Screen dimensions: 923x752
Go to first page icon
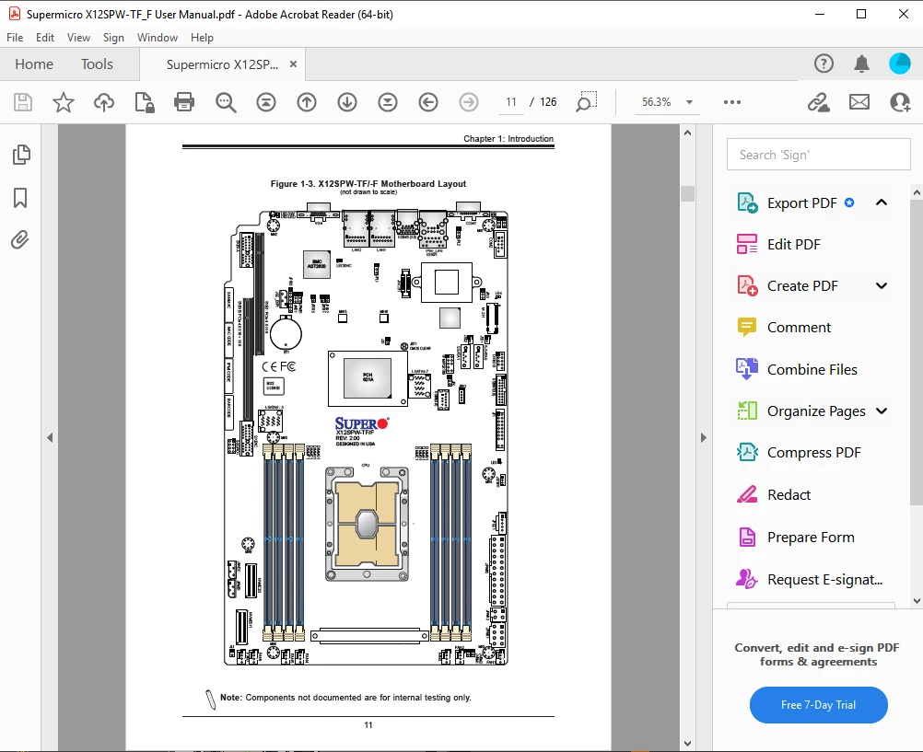(x=266, y=102)
